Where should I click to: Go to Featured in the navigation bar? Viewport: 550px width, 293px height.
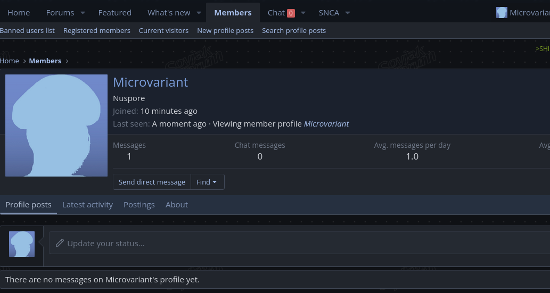114,13
